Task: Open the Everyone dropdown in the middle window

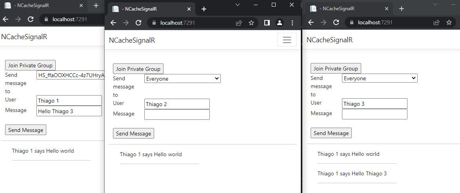Action: [182, 79]
